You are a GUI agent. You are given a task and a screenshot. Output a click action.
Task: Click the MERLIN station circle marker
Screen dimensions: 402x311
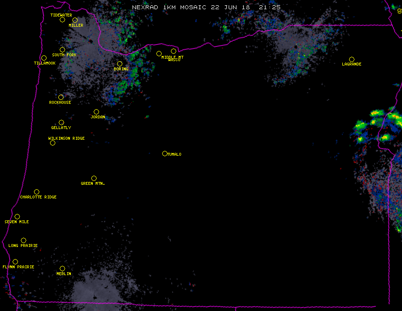tap(62, 268)
